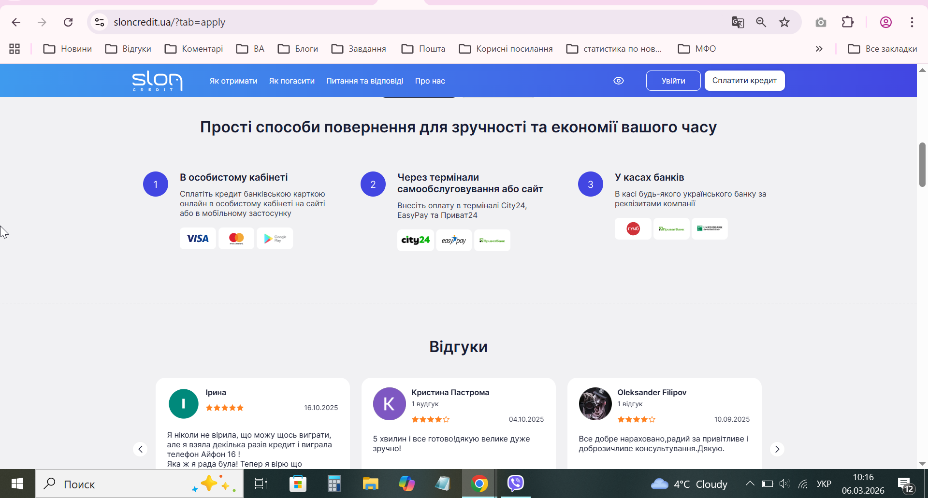
Task: Open Про нас menu item
Action: click(x=430, y=81)
